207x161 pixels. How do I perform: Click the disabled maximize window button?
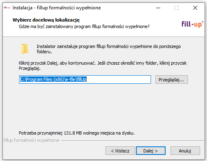click(177, 8)
